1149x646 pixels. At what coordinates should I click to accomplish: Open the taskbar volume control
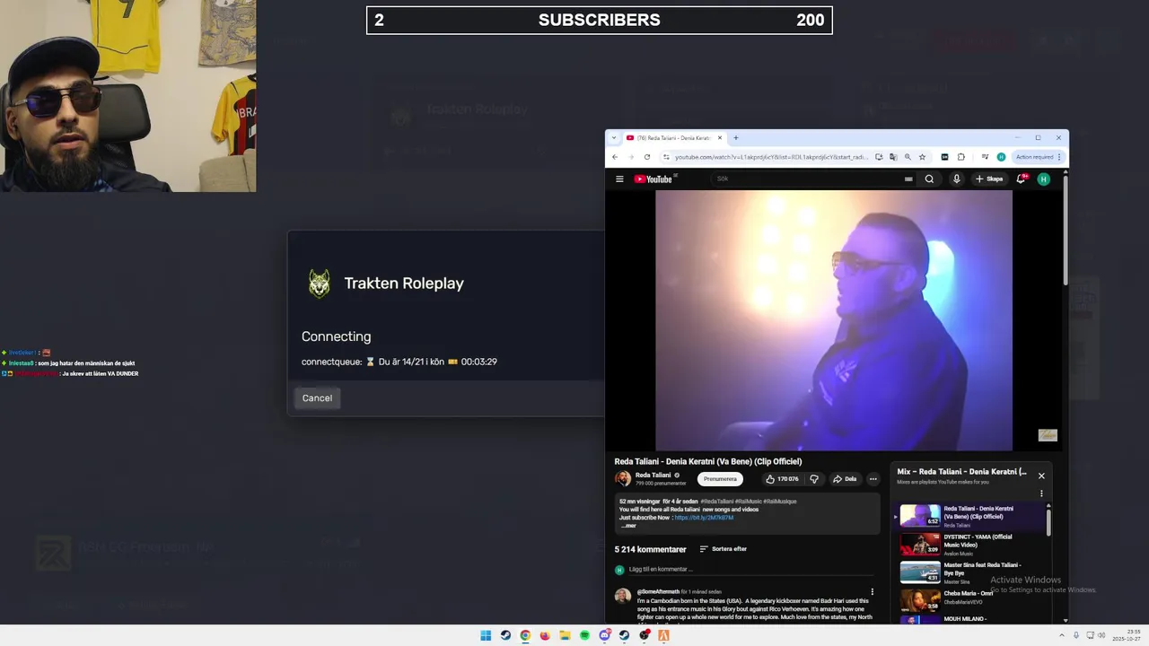1101,635
